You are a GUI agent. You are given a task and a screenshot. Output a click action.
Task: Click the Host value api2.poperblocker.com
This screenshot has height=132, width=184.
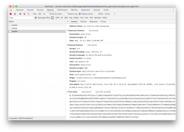click(x=85, y=75)
